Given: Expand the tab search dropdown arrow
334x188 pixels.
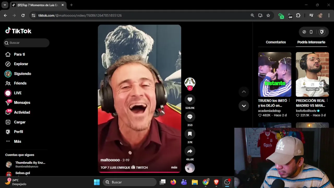Looking at the screenshot, I should click(x=5, y=5).
